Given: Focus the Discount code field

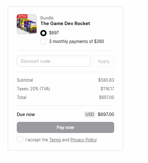Looking at the screenshot, I should coord(54,61).
